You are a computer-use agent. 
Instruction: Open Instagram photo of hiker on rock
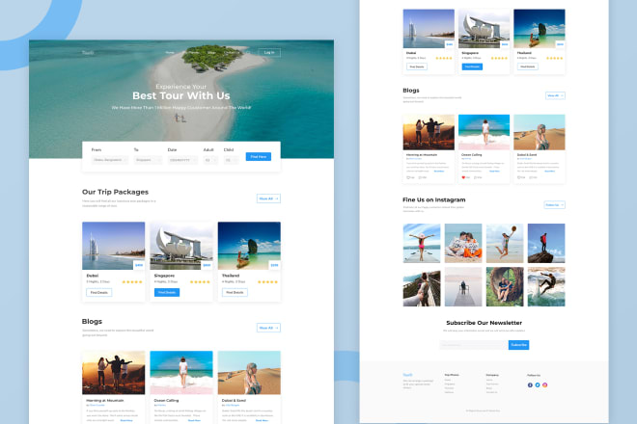(546, 243)
